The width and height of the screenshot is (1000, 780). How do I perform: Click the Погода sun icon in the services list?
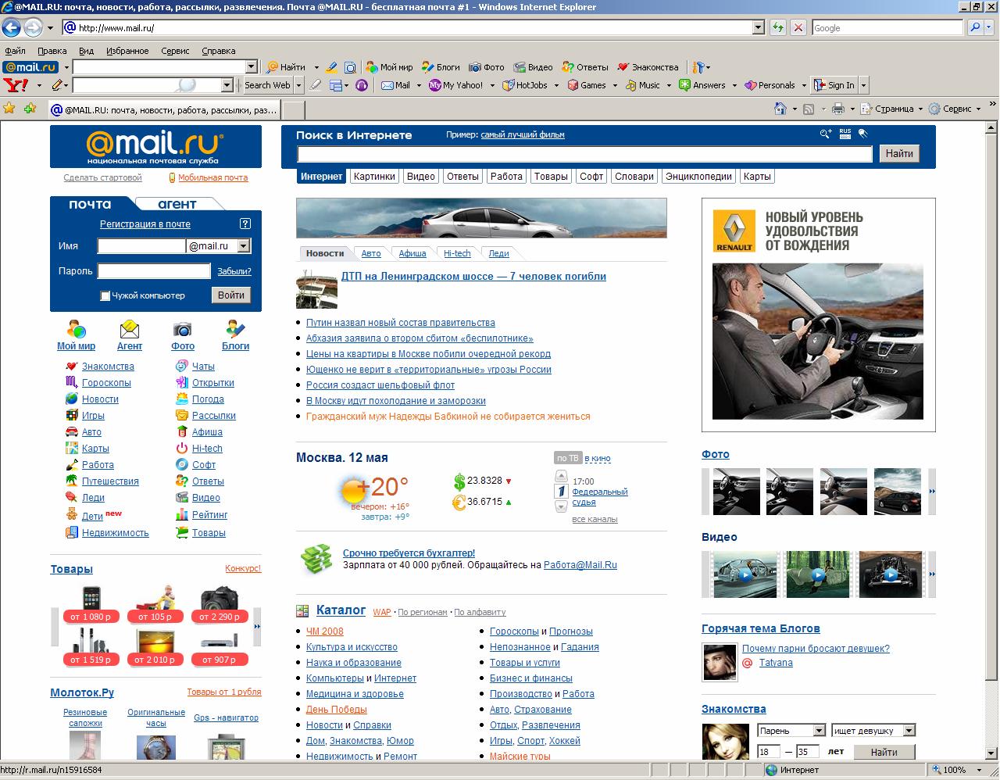[181, 399]
